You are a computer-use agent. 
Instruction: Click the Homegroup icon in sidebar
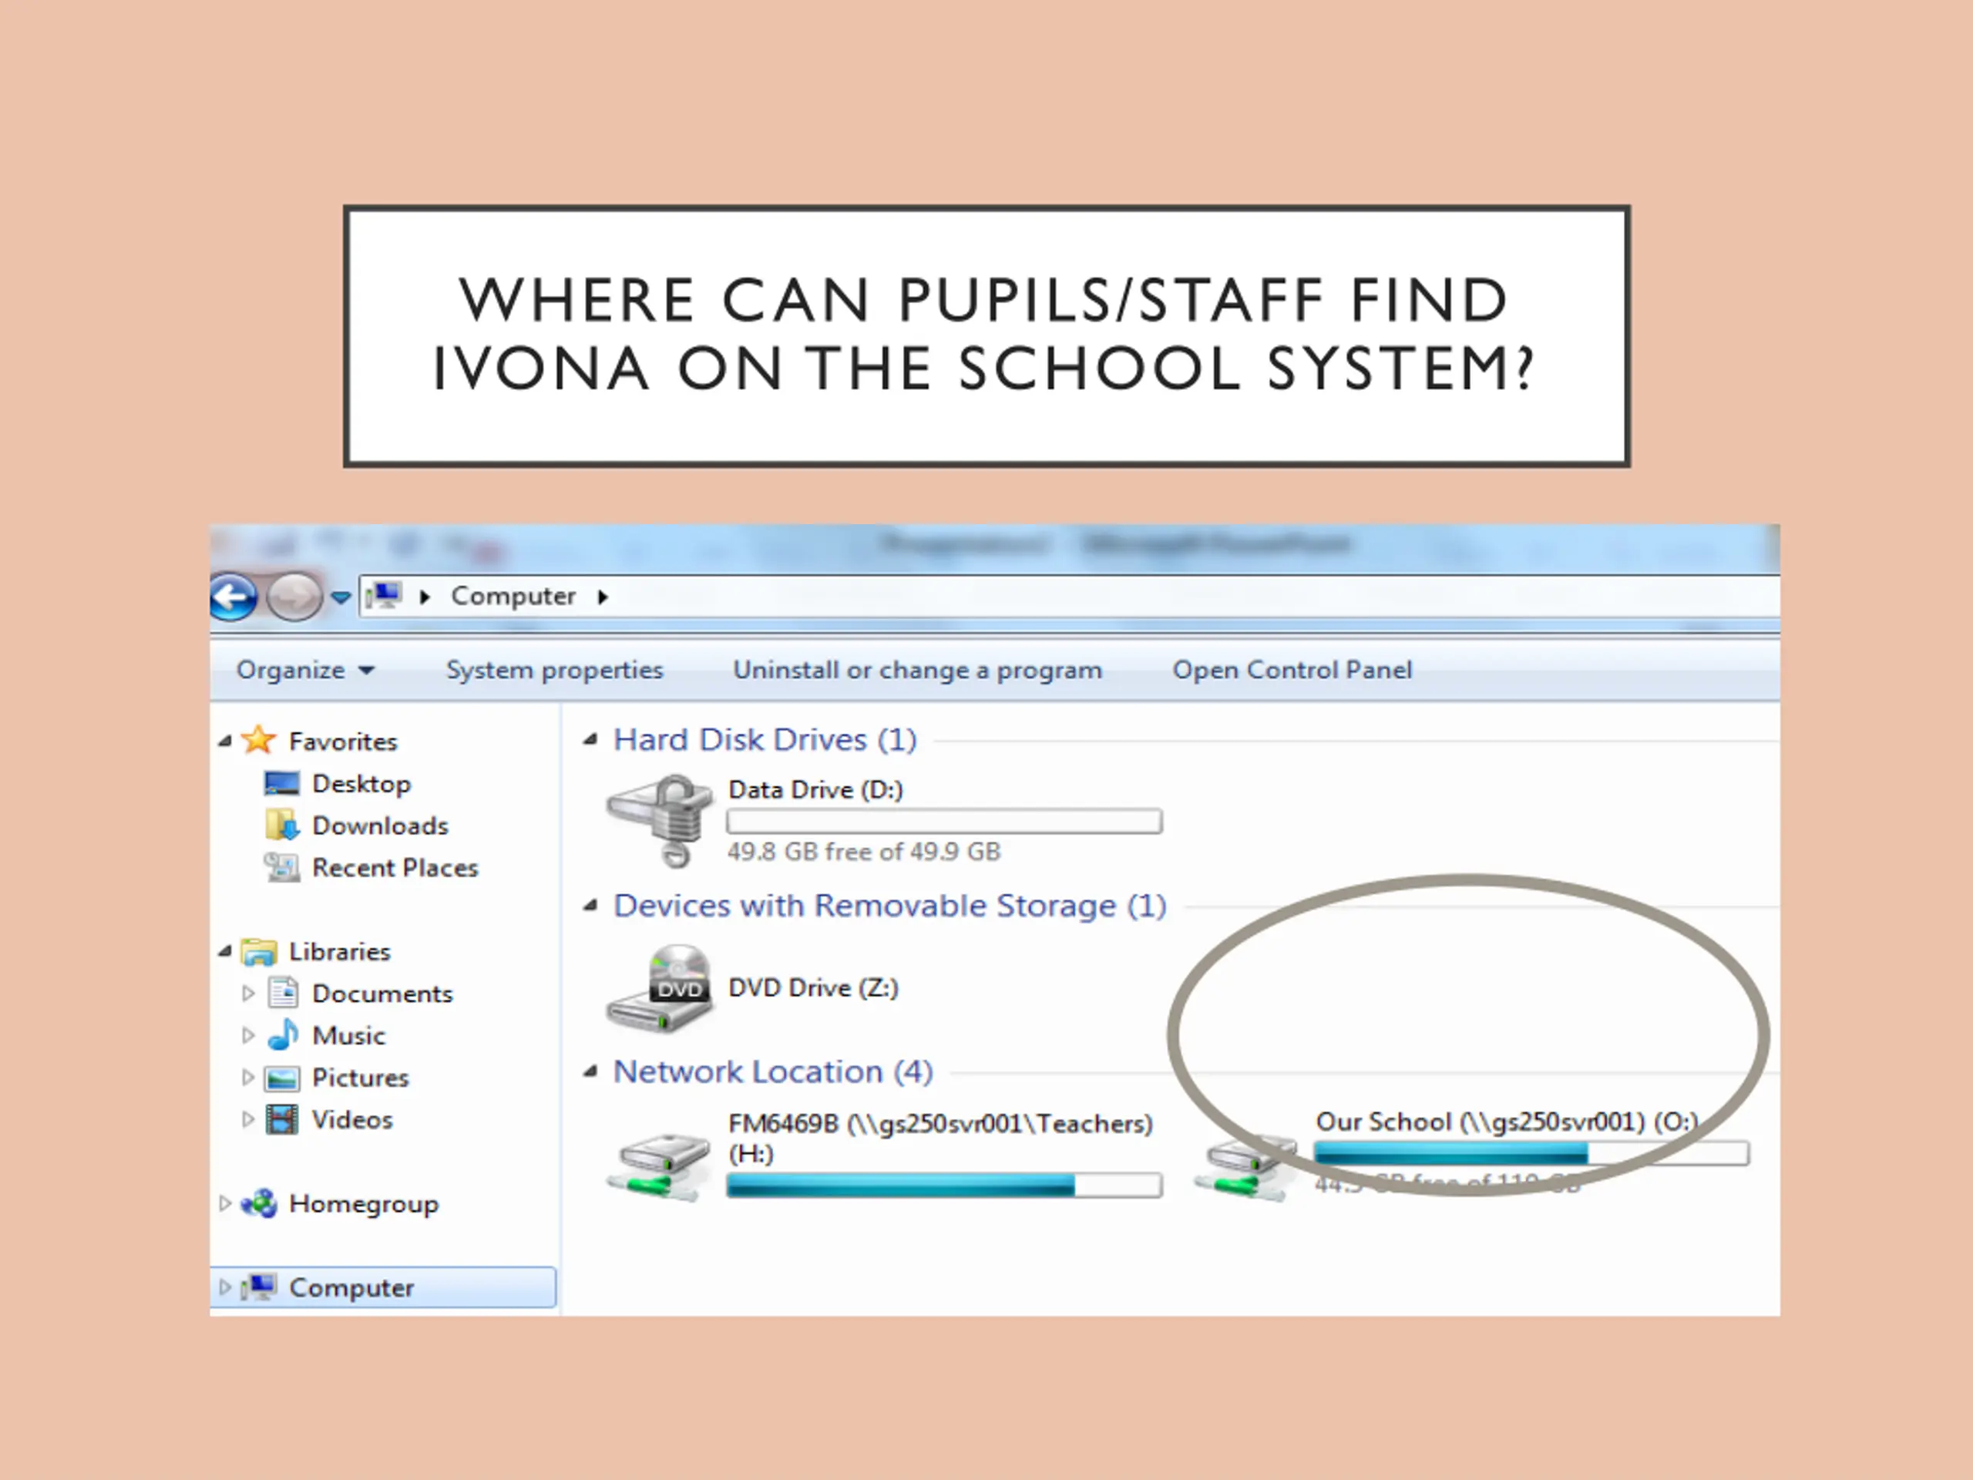[260, 1203]
